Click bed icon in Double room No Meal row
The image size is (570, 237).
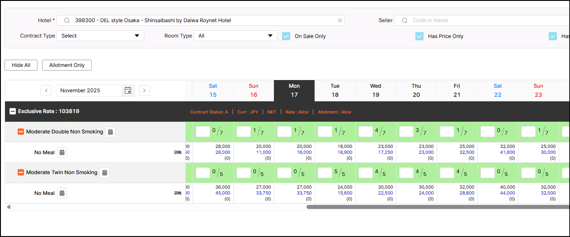(x=178, y=152)
